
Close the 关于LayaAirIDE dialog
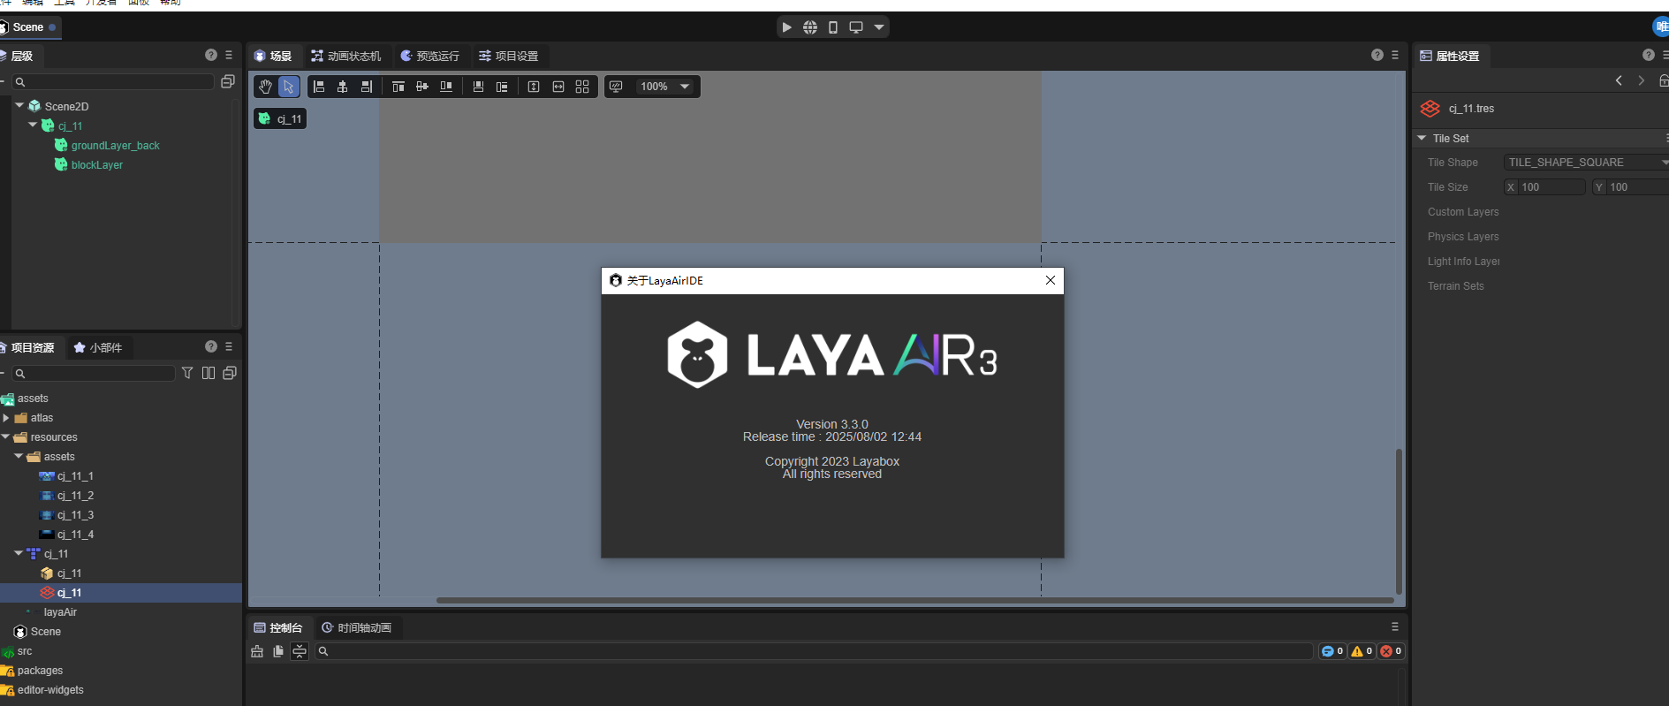click(1051, 280)
